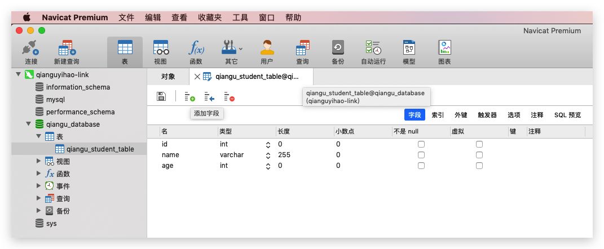Click the id field name cell
The width and height of the screenshot is (604, 249).
[165, 144]
